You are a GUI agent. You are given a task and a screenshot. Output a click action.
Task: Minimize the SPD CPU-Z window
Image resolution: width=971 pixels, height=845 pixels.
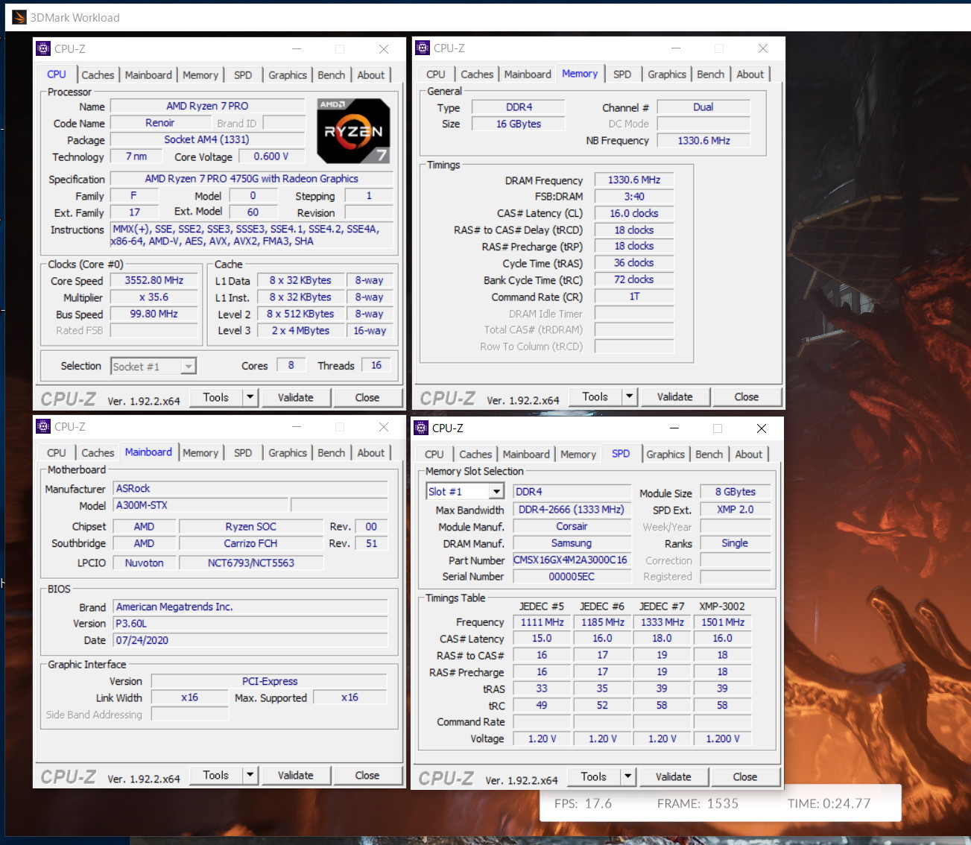(x=674, y=428)
